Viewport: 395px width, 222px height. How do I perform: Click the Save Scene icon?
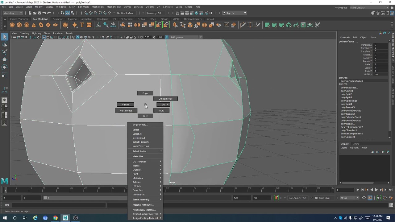[x=39, y=13]
